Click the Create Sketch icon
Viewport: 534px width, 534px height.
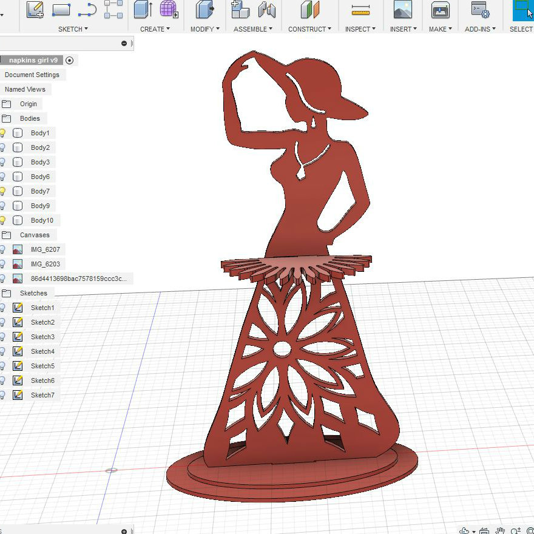[35, 10]
